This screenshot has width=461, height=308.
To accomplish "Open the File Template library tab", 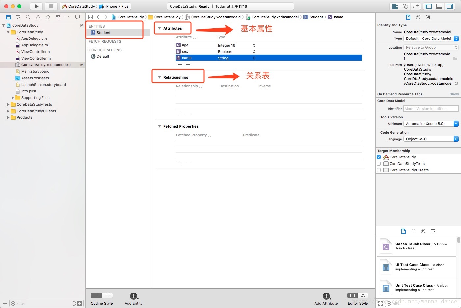I will tap(403, 231).
